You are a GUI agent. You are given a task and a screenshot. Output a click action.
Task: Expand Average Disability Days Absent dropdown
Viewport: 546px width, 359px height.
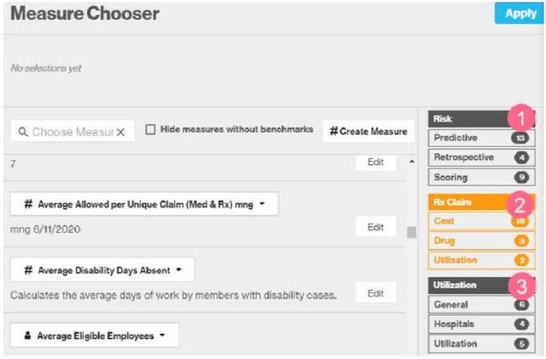(x=179, y=270)
